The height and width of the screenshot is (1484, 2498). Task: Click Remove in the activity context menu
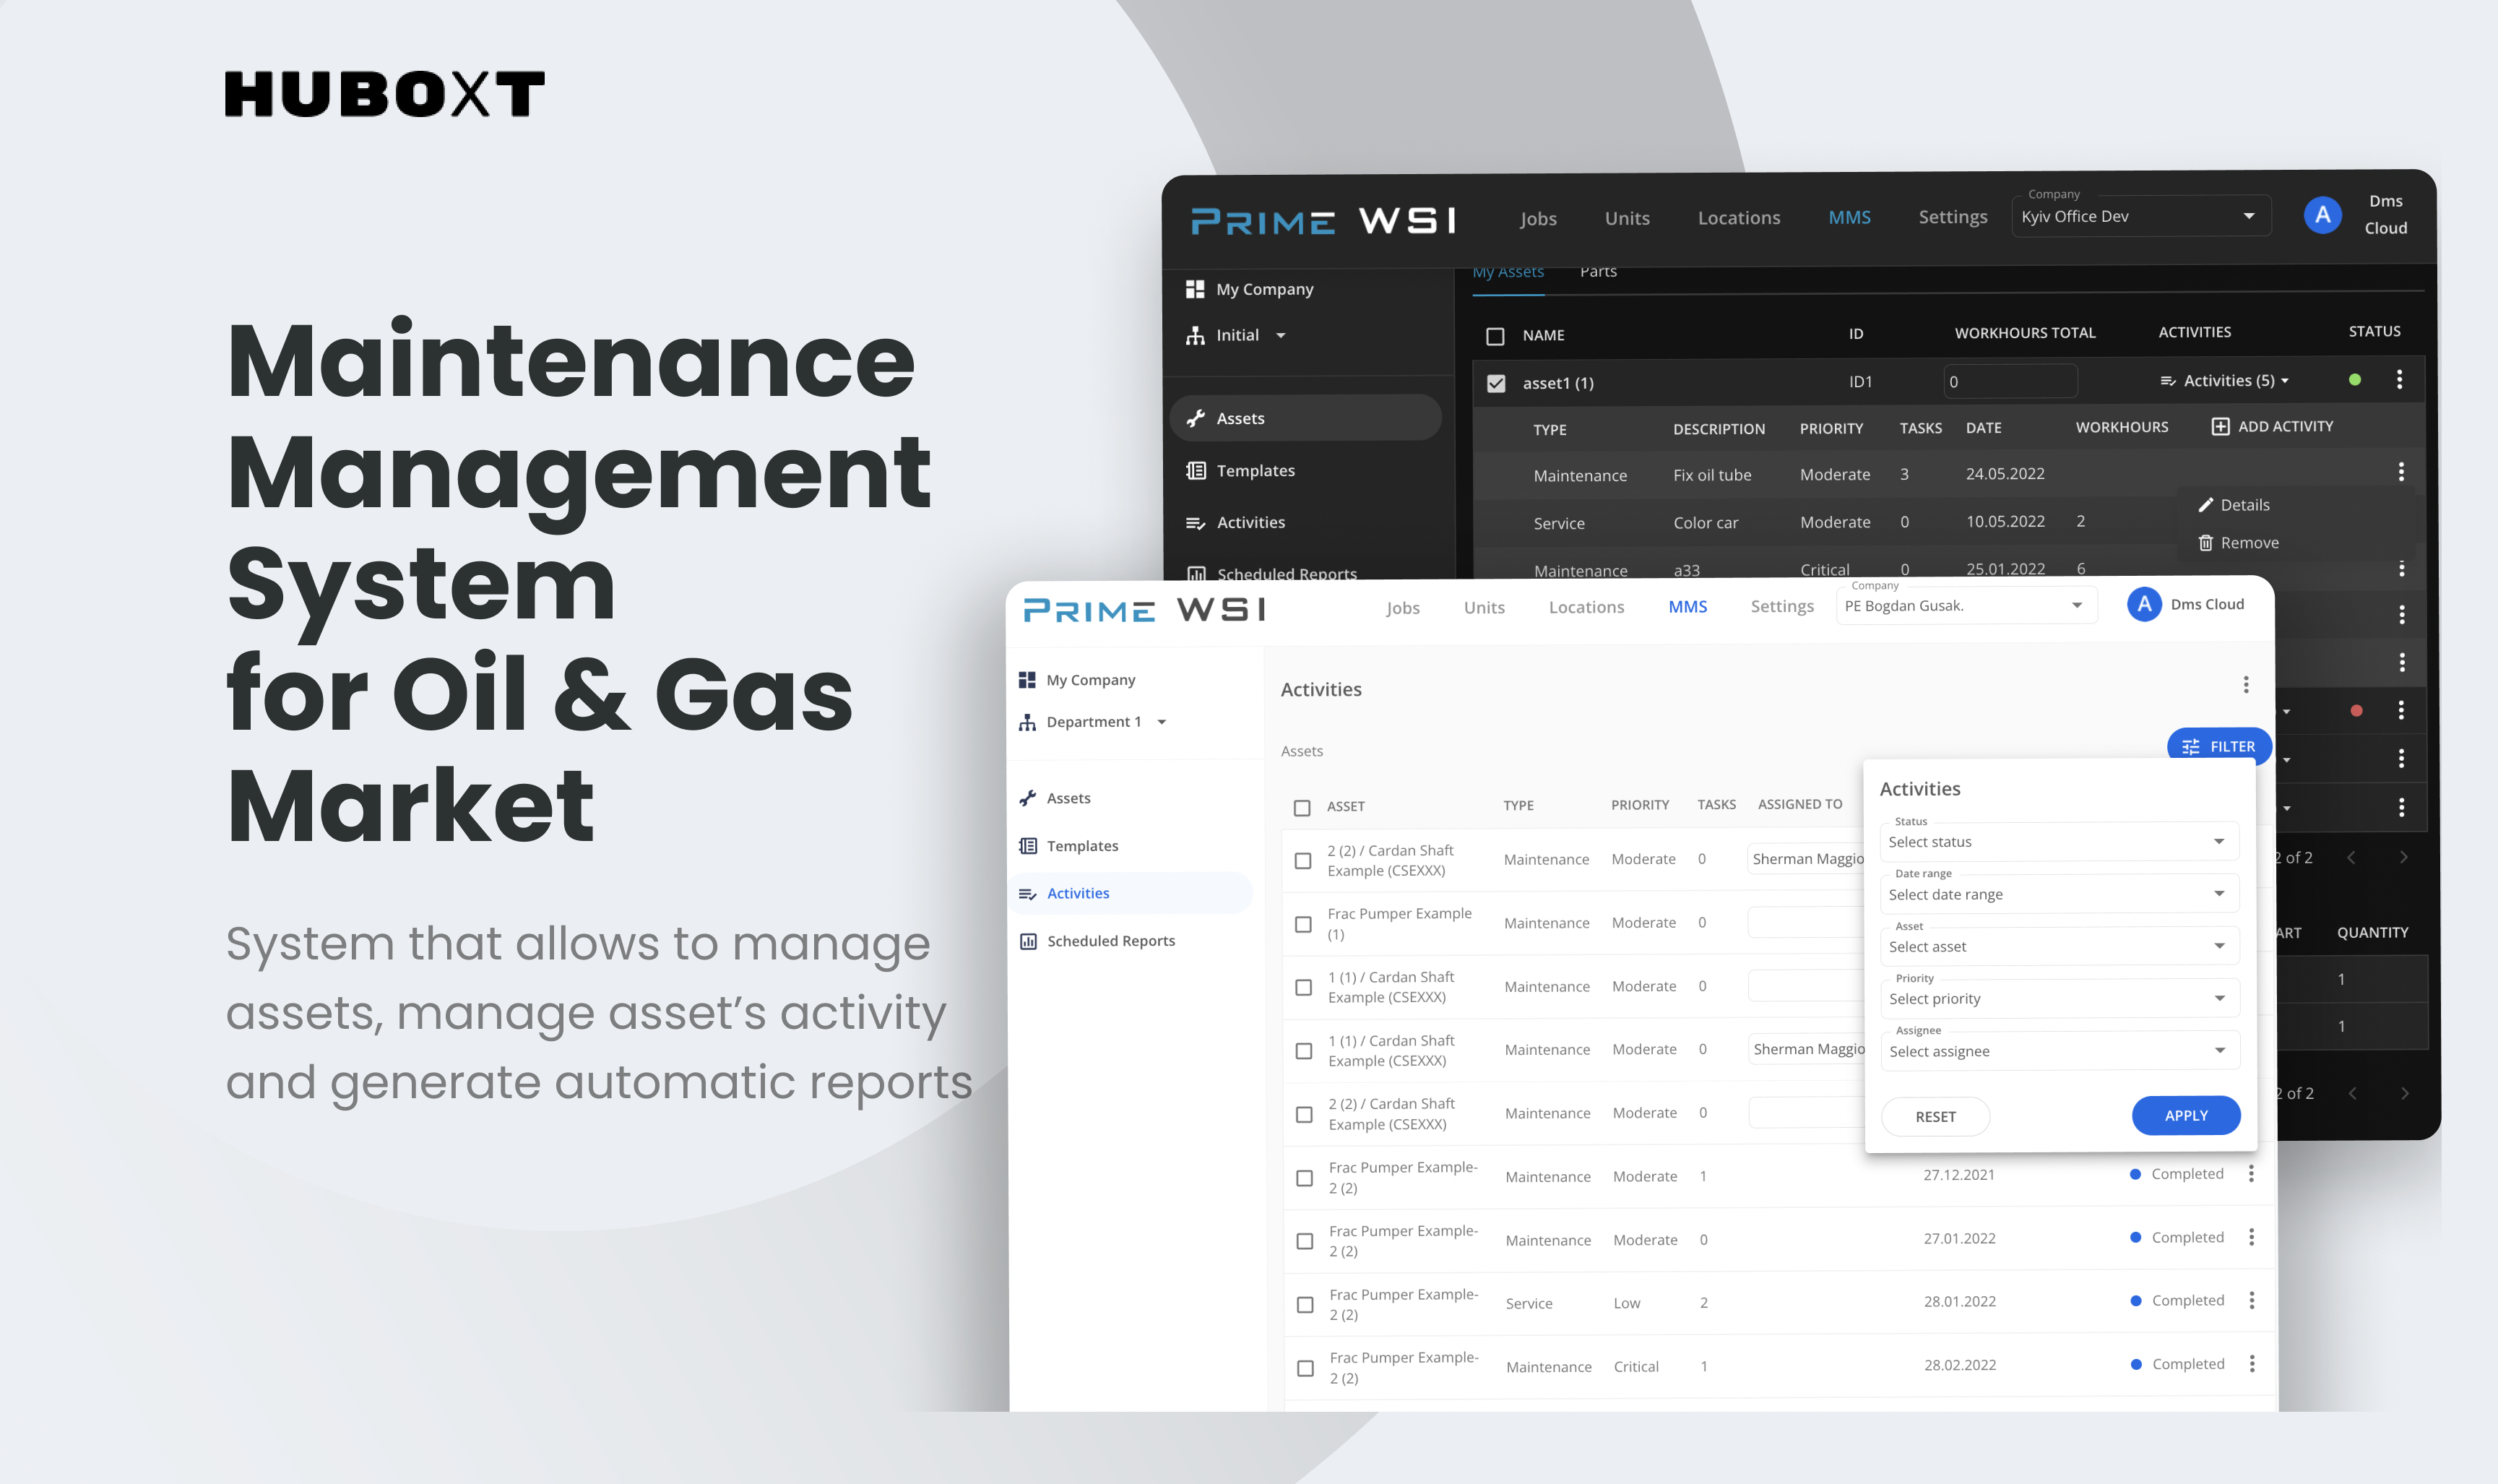pyautogui.click(x=2249, y=543)
